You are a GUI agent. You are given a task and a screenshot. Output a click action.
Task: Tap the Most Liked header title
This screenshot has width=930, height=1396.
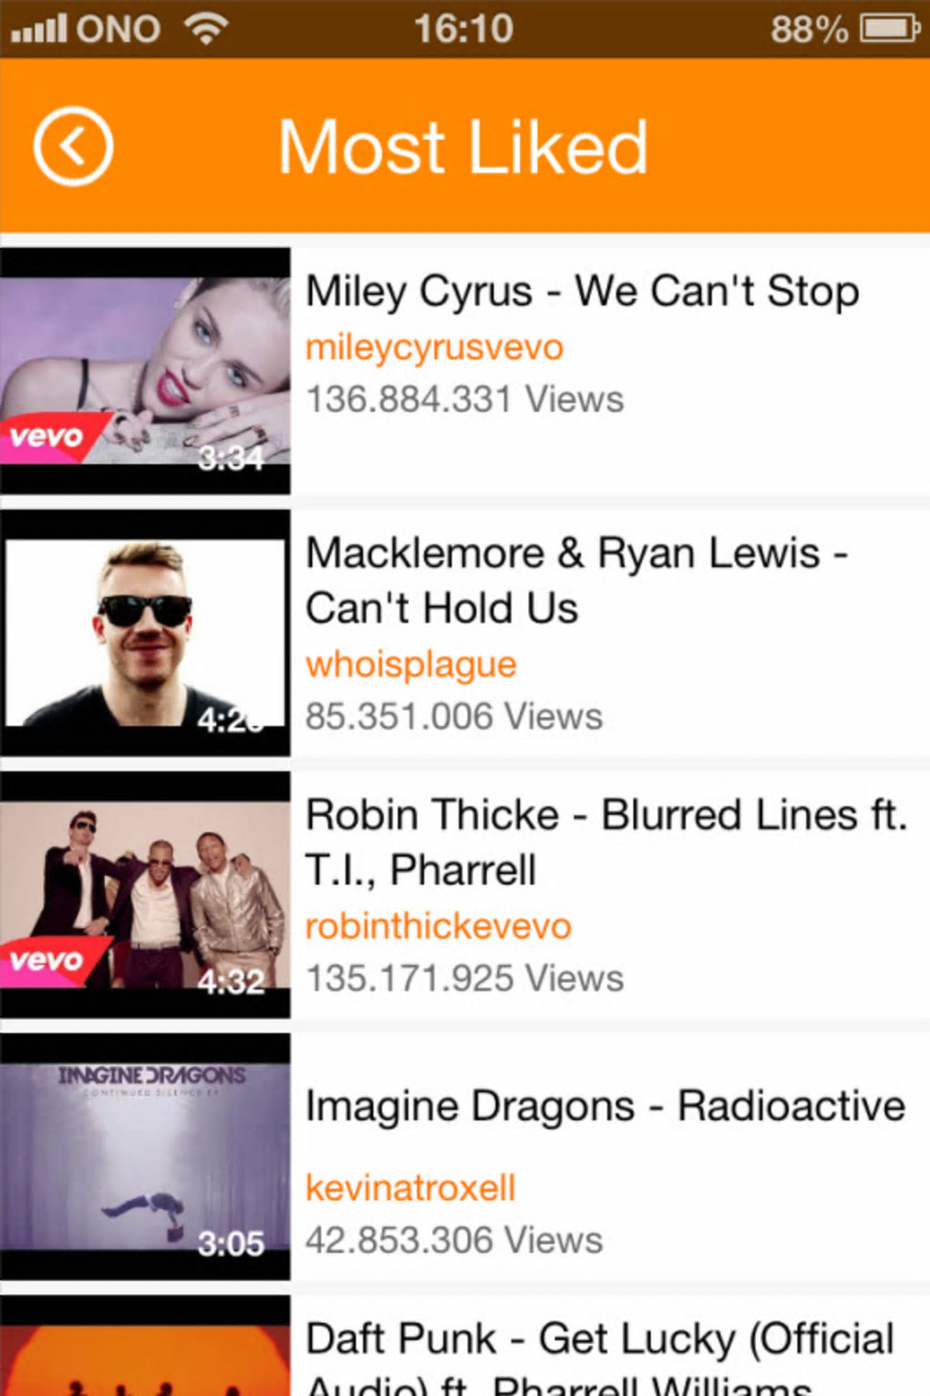pyautogui.click(x=463, y=147)
